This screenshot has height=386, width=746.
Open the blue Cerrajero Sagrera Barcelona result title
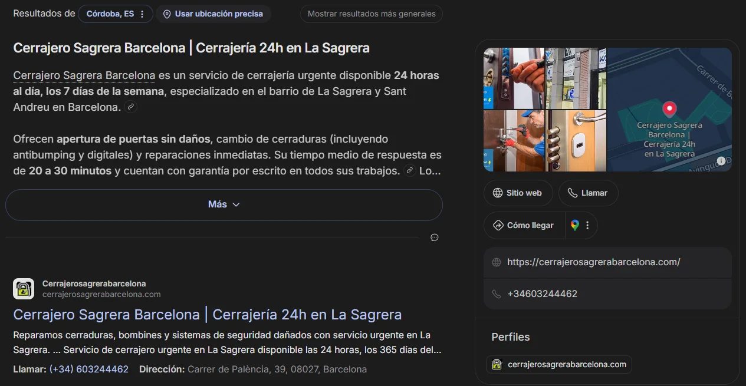pos(208,315)
